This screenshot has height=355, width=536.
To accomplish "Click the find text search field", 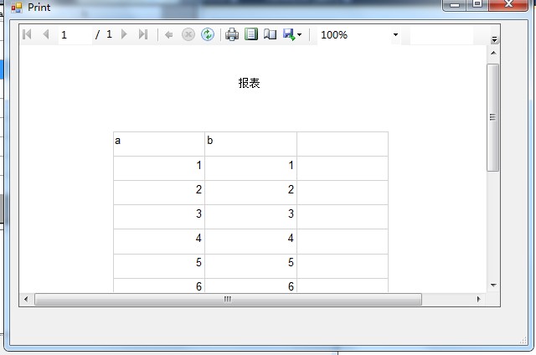I will [441, 34].
